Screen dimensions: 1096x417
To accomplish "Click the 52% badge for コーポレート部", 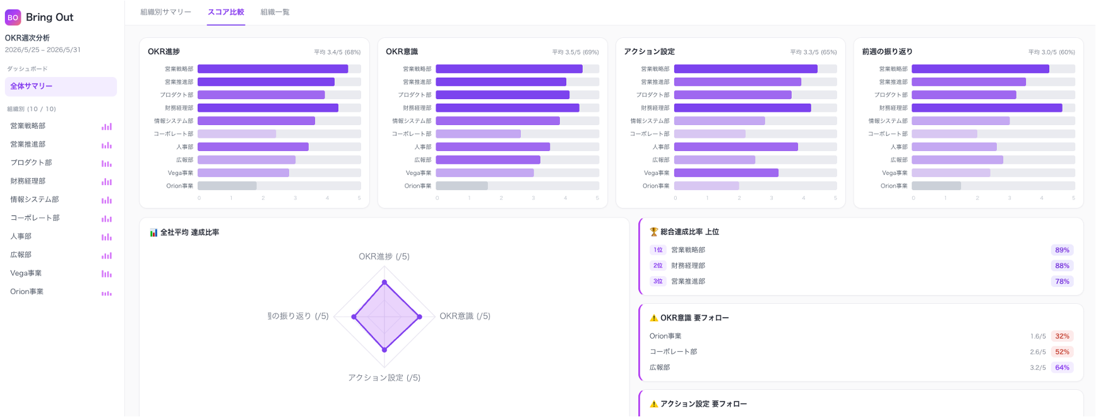I will (x=1063, y=352).
